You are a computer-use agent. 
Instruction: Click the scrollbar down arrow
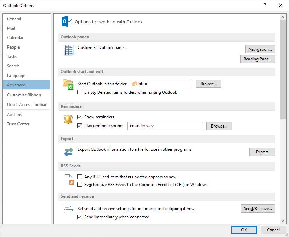click(x=283, y=221)
